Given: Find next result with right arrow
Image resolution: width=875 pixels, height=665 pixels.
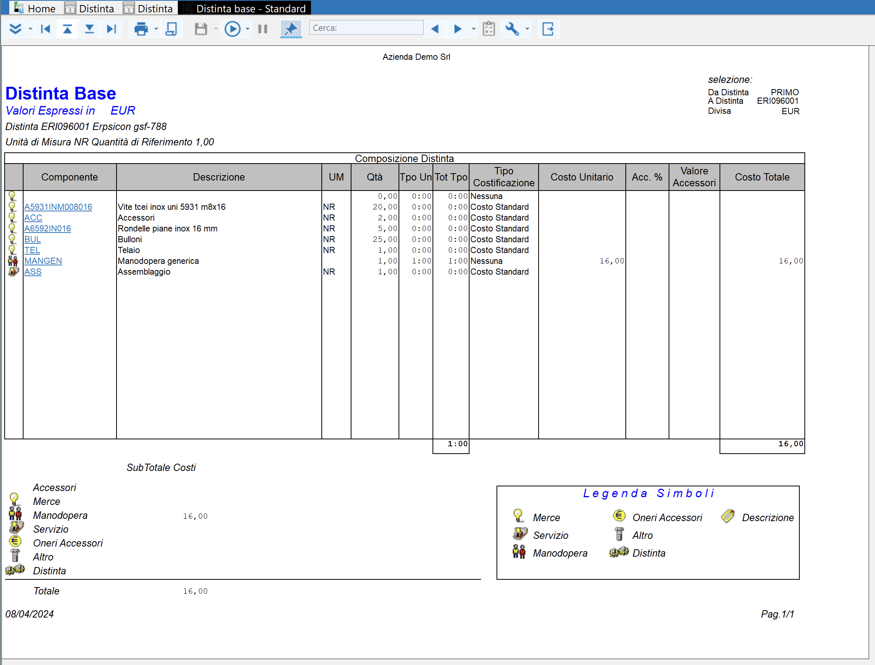Looking at the screenshot, I should pyautogui.click(x=458, y=29).
